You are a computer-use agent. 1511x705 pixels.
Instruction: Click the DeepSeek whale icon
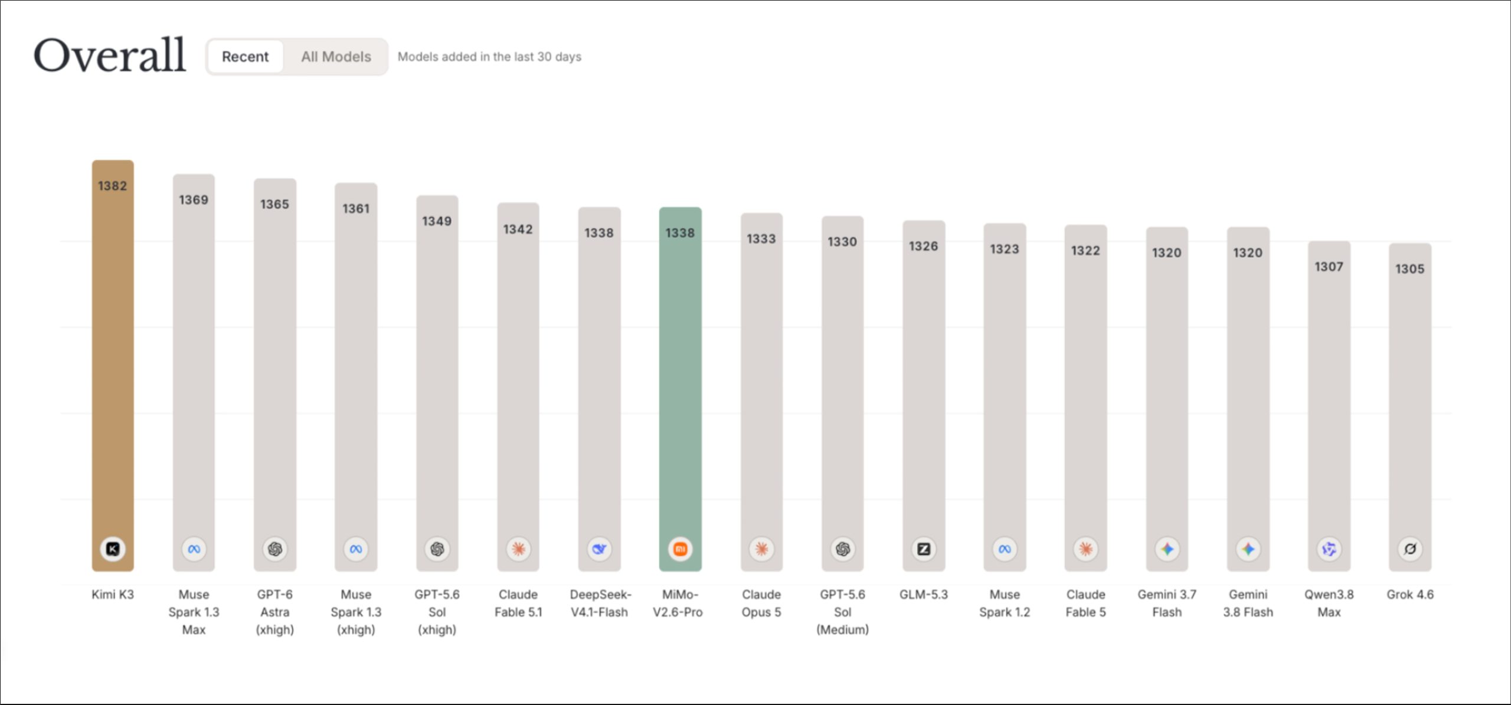pos(599,549)
